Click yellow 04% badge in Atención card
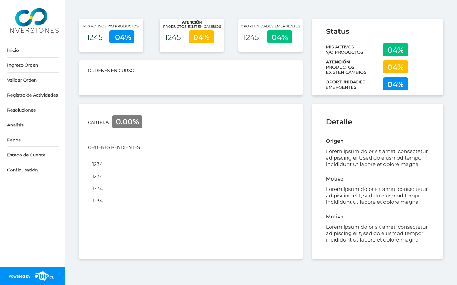Image resolution: width=457 pixels, height=285 pixels. point(201,37)
